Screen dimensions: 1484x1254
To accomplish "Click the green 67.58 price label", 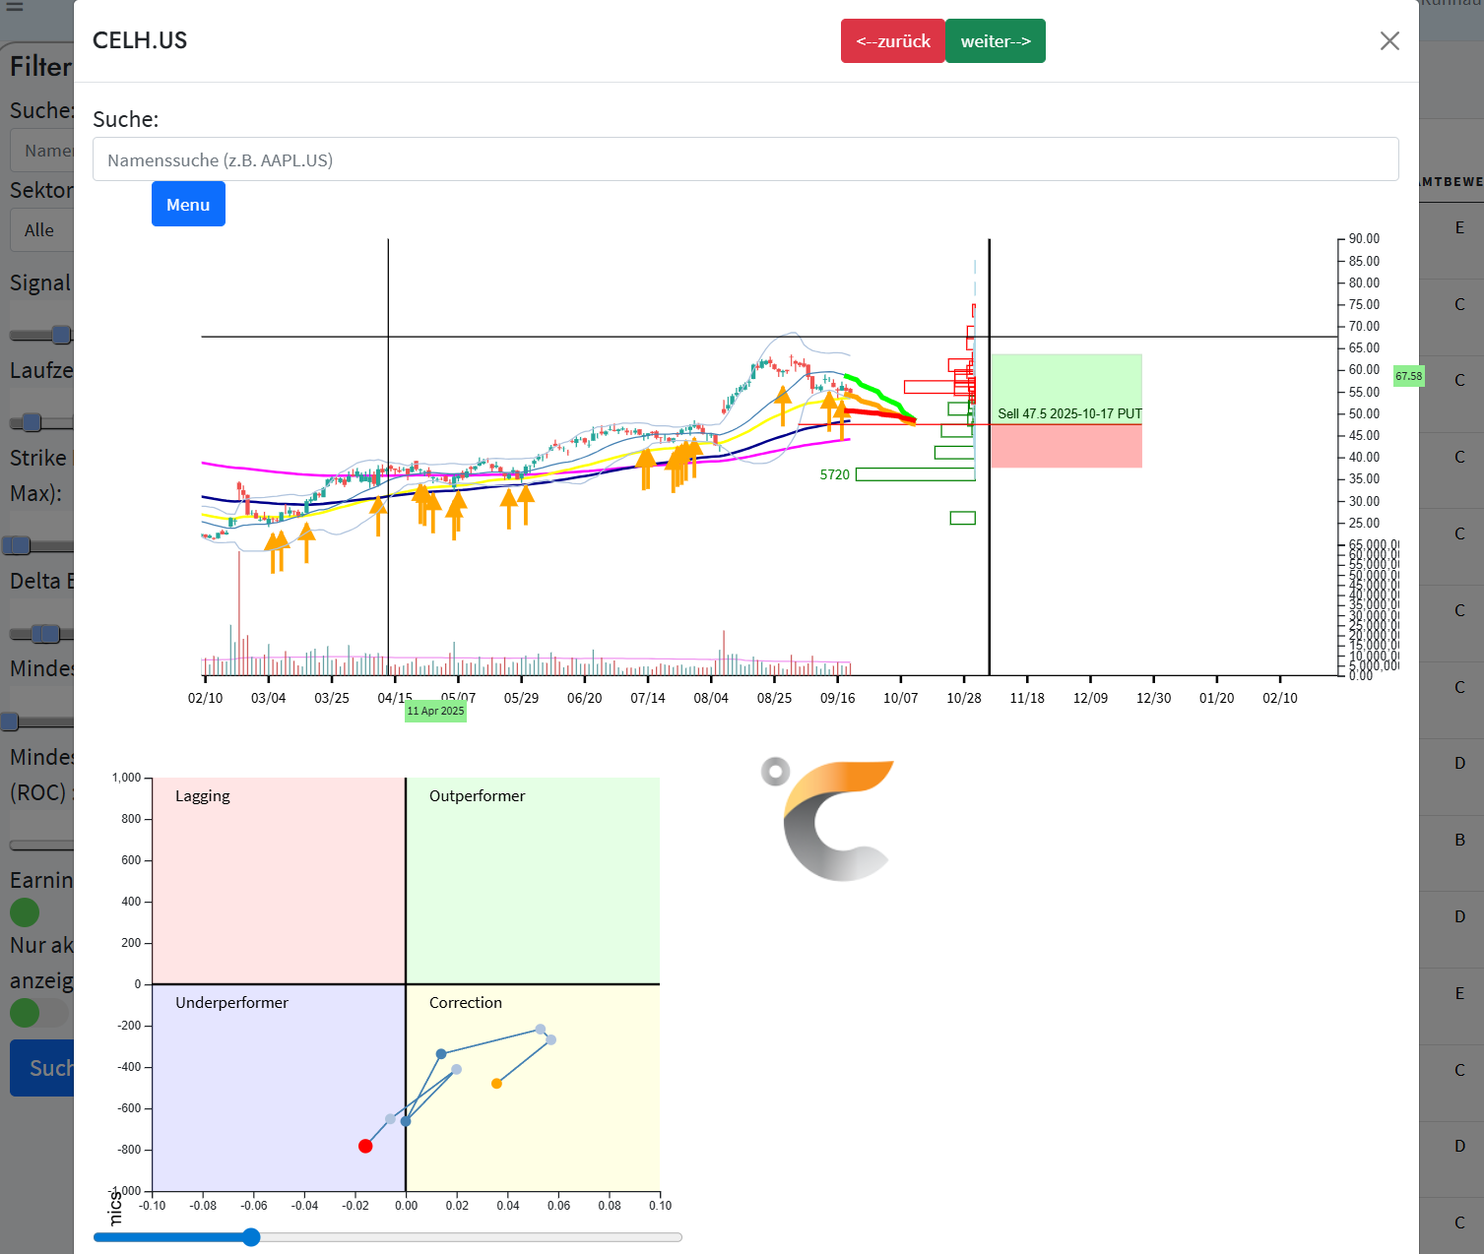I will click(x=1408, y=376).
